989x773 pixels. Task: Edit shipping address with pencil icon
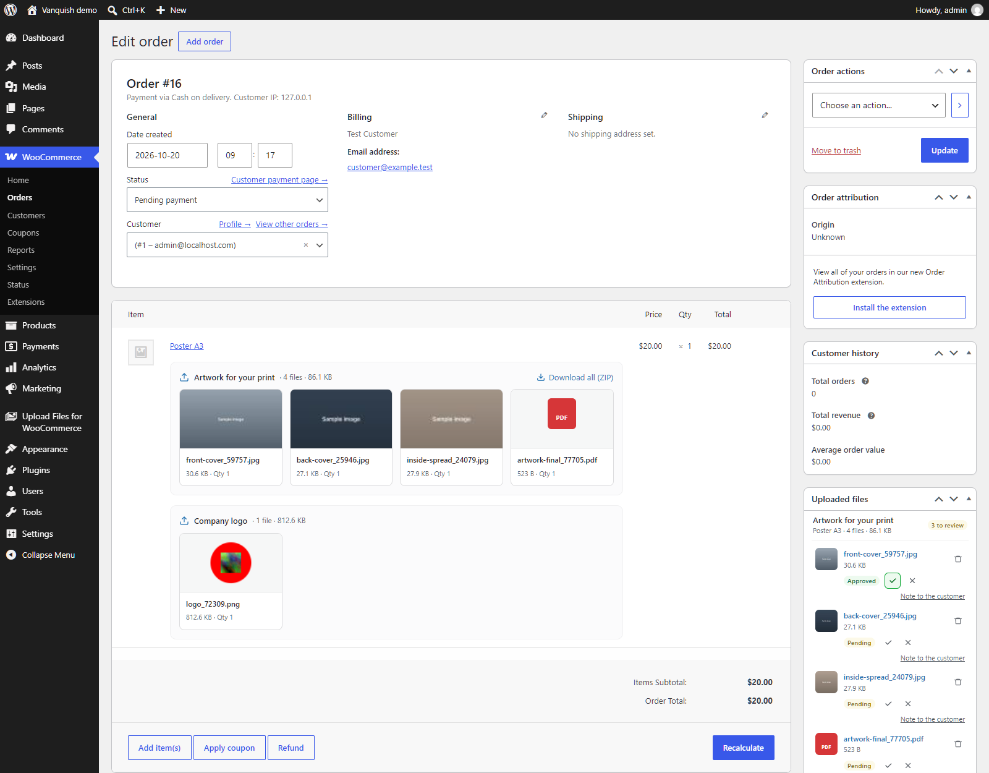tap(765, 115)
